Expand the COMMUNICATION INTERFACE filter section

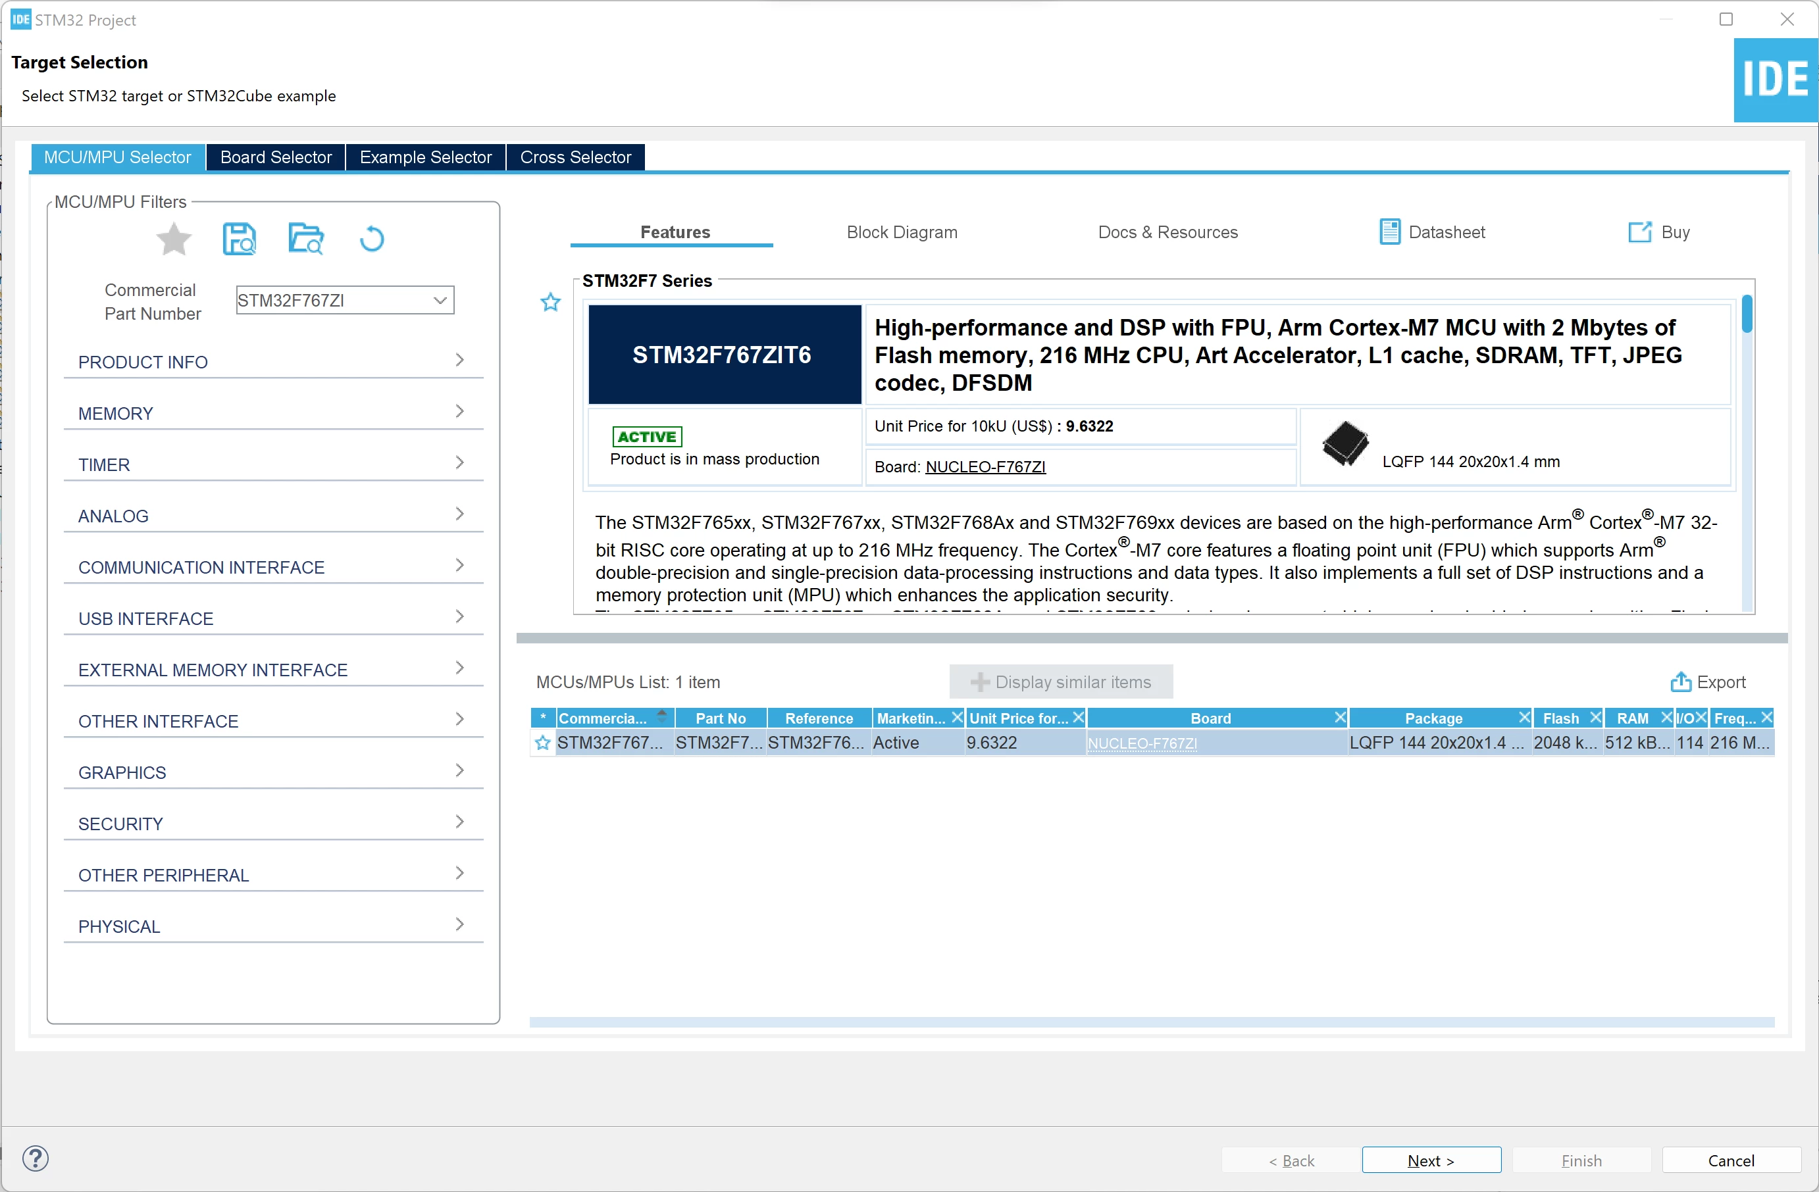click(273, 566)
